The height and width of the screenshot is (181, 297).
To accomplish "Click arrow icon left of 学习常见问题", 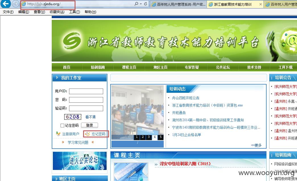I will [63, 142].
